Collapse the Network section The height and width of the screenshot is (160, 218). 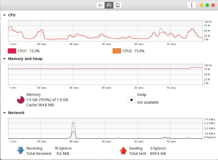point(4,113)
